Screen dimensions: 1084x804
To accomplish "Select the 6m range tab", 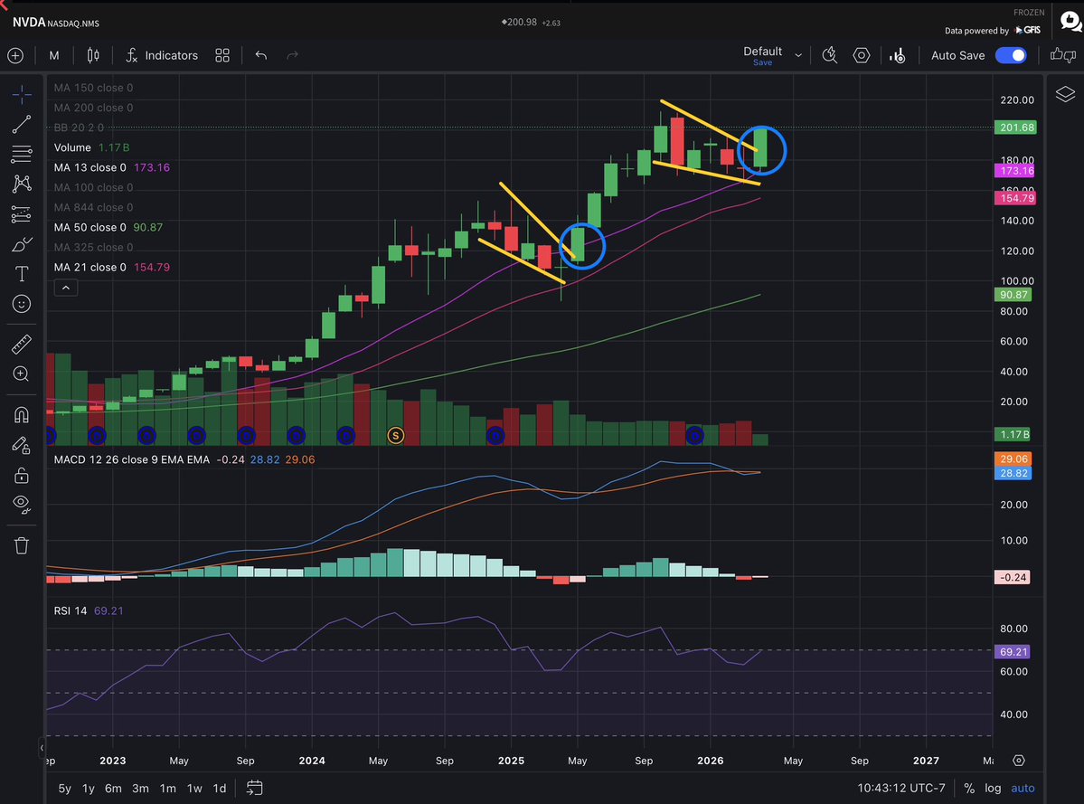I will point(113,788).
